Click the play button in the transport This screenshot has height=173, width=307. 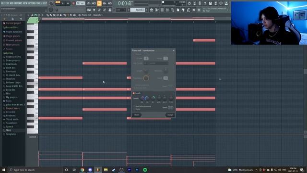(63, 3)
